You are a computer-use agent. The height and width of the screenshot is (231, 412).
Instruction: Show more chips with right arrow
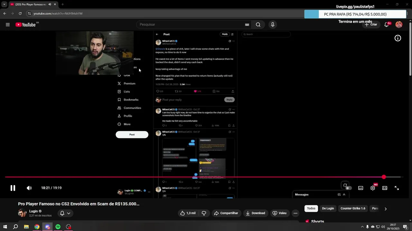pos(386,209)
